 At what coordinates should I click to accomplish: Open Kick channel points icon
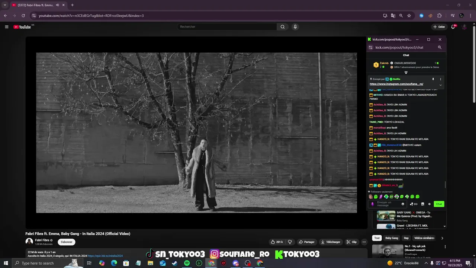[x=414, y=204]
